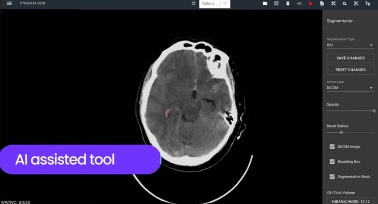Click the refresh icon beside Select
This screenshot has width=378, height=204.
tap(194, 3)
